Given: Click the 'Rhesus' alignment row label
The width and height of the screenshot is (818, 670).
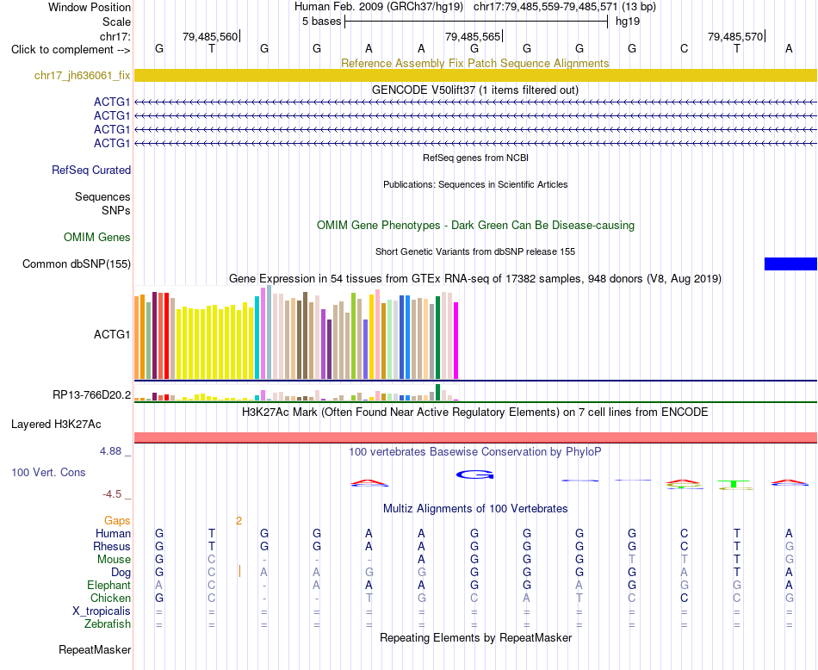Looking at the screenshot, I should 112,546.
